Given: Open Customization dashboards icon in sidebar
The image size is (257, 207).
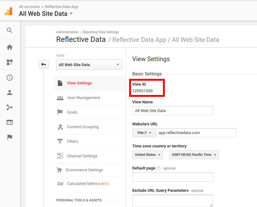Looking at the screenshot, I should [10, 62].
